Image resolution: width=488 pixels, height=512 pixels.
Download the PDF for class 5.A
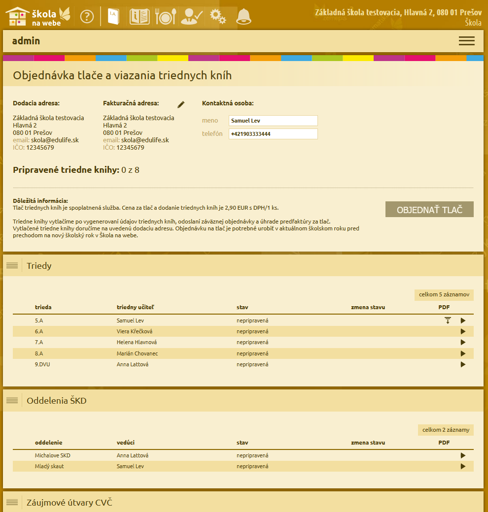pyautogui.click(x=448, y=320)
